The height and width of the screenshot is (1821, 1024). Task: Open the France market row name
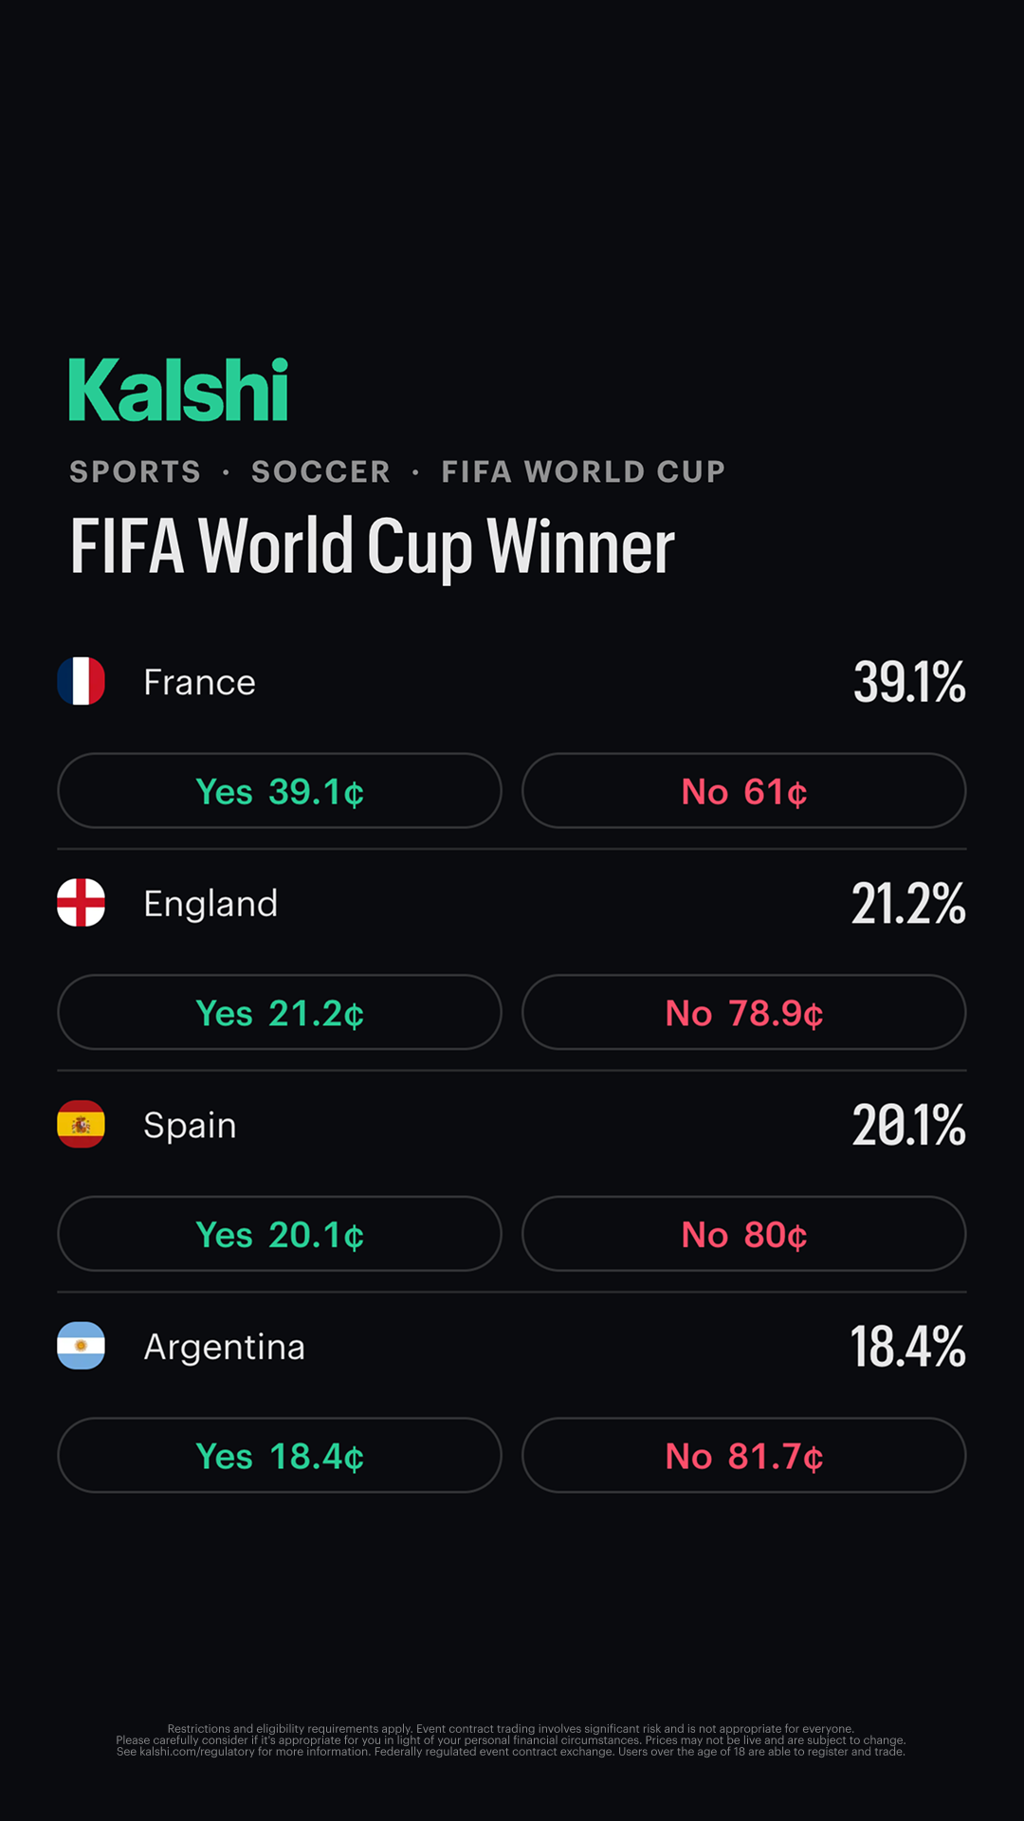click(199, 682)
